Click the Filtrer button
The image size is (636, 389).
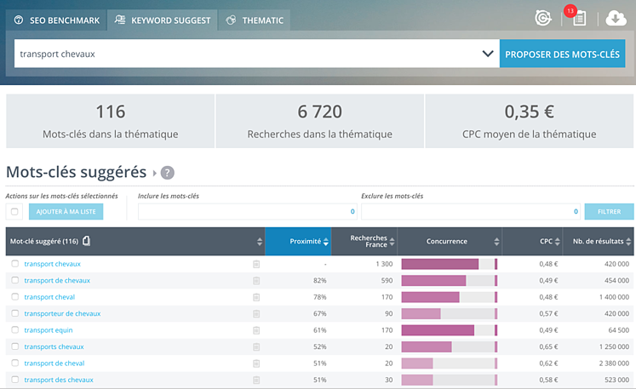[x=609, y=212]
